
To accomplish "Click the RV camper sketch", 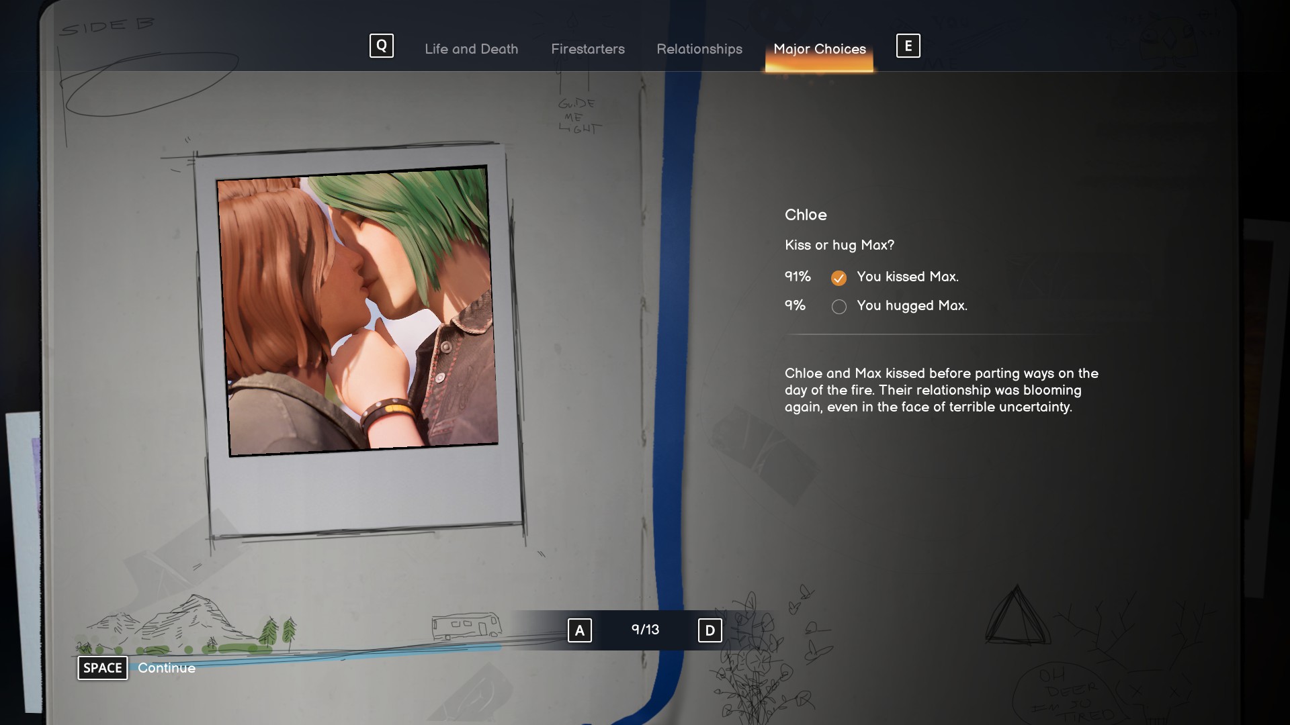I will pyautogui.click(x=466, y=626).
